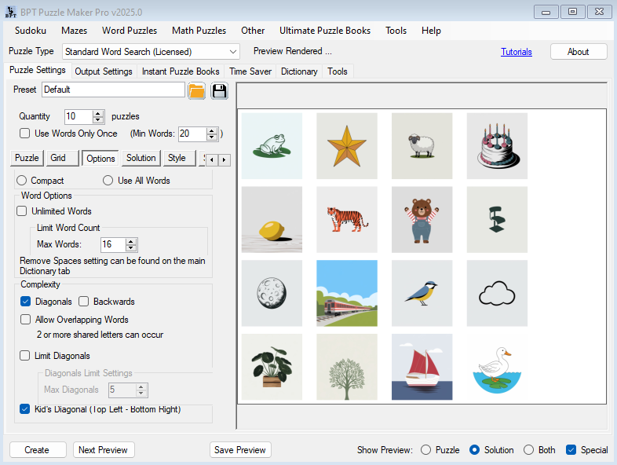Click the Max Words input field
Image resolution: width=617 pixels, height=465 pixels.
click(113, 244)
